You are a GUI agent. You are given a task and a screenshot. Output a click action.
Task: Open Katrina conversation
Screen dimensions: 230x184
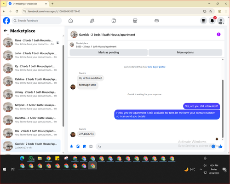point(31,81)
